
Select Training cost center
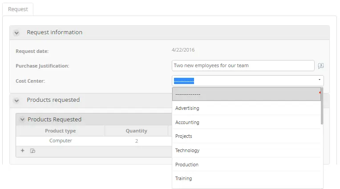[x=247, y=178]
